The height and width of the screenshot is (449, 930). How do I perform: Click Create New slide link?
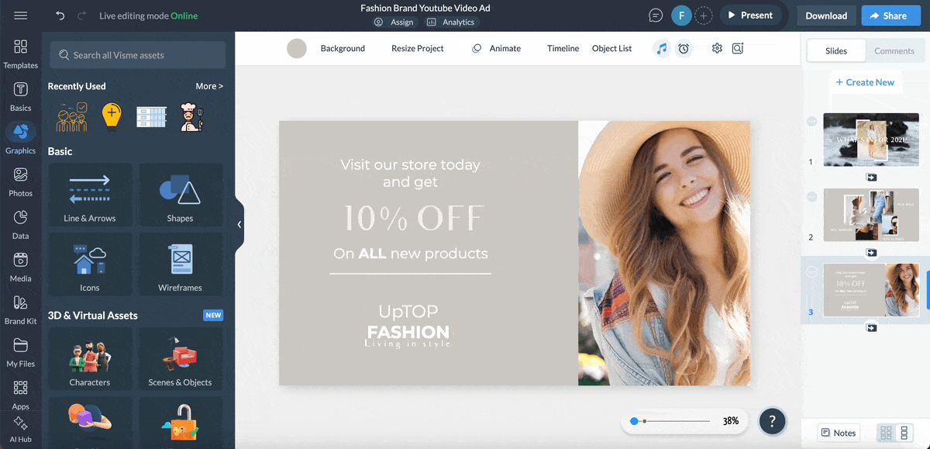864,82
